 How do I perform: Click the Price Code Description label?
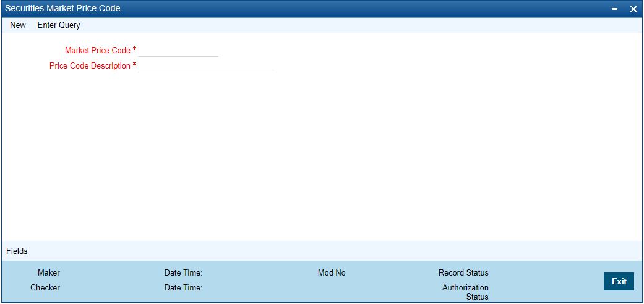[x=90, y=65]
